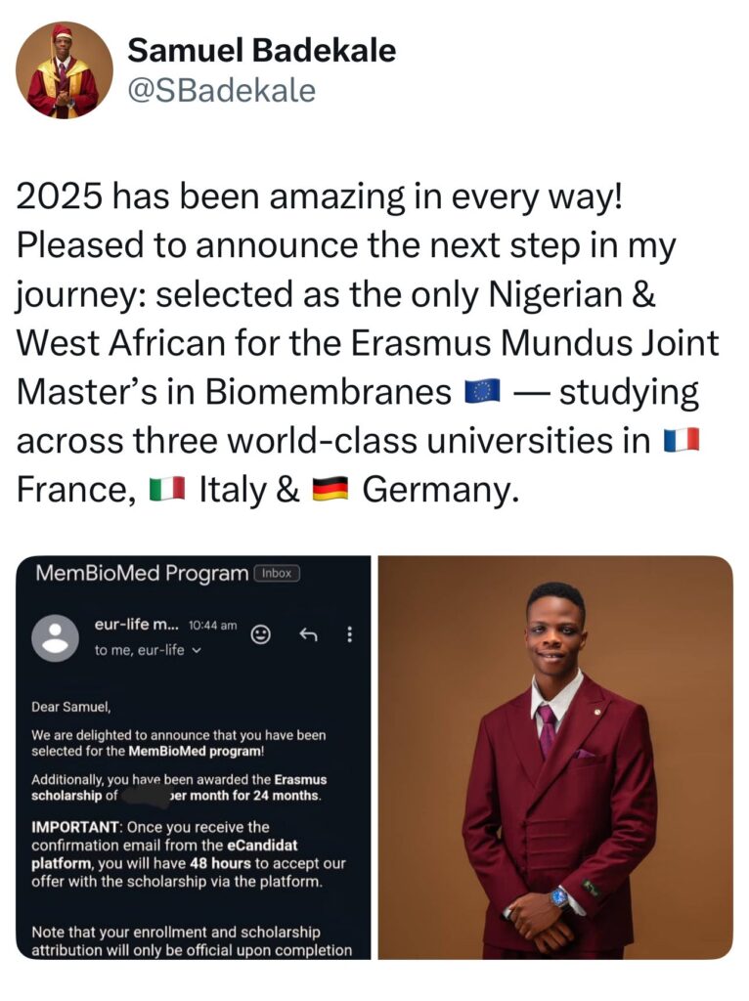Click the "eur-life m..." sender name
749x1001 pixels.
tap(134, 624)
